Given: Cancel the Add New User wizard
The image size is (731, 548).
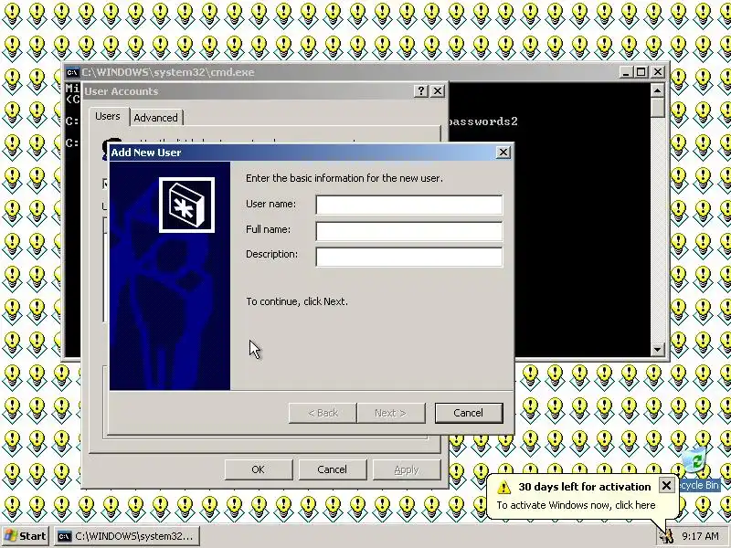Looking at the screenshot, I should [x=469, y=413].
